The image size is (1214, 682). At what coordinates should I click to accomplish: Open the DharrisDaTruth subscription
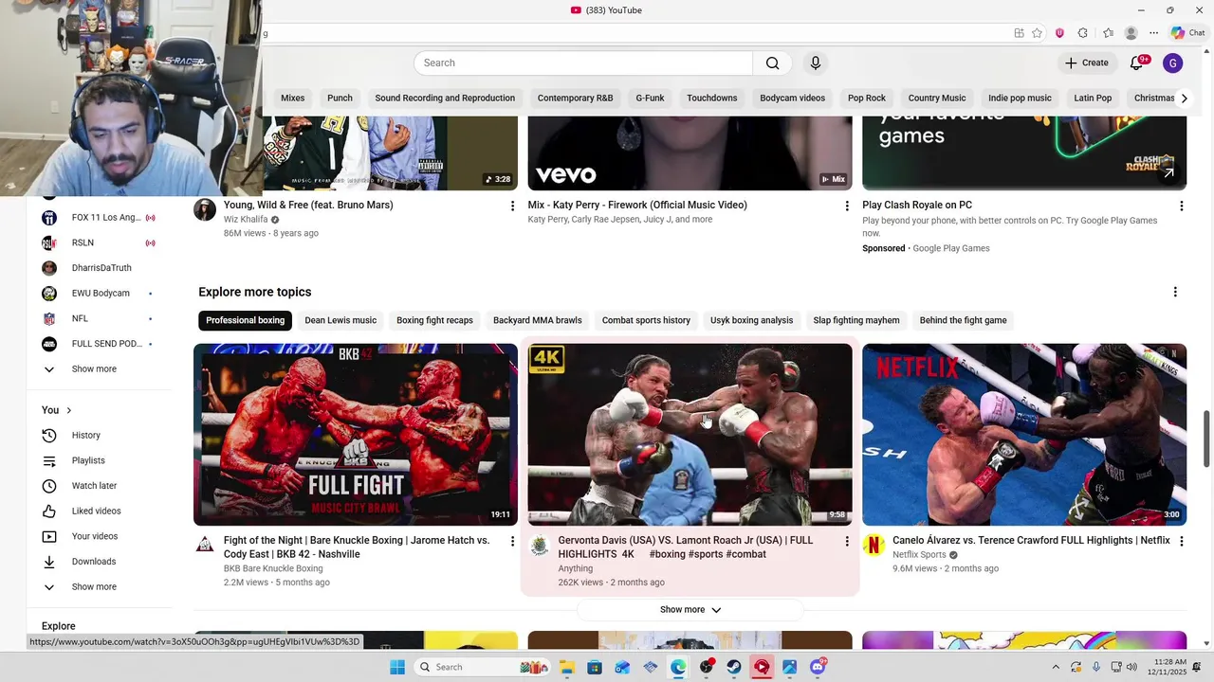(x=100, y=268)
